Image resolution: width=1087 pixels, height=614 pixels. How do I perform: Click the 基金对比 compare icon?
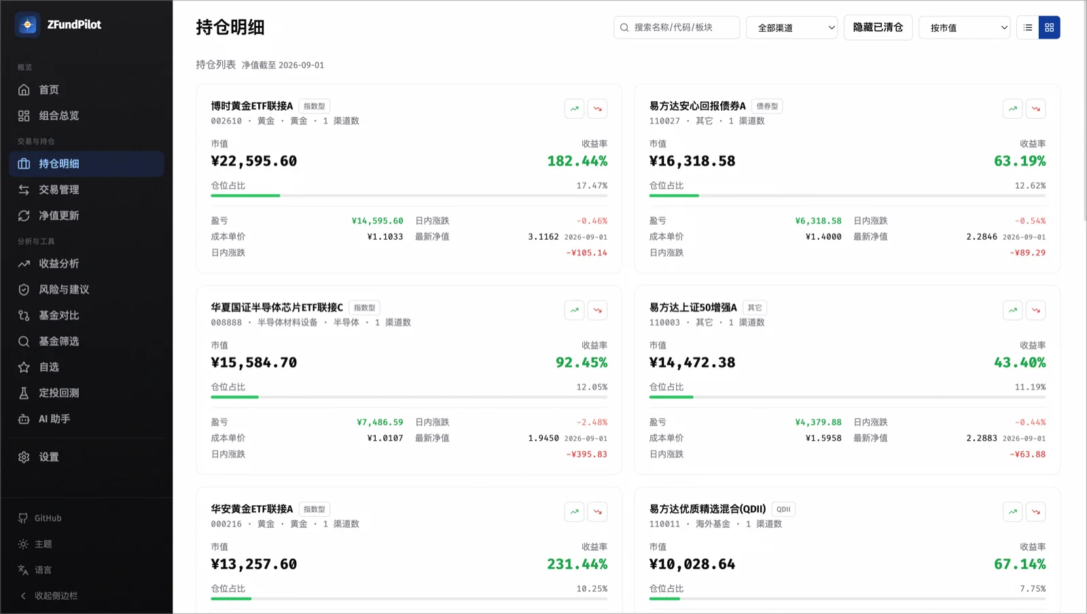click(x=24, y=315)
